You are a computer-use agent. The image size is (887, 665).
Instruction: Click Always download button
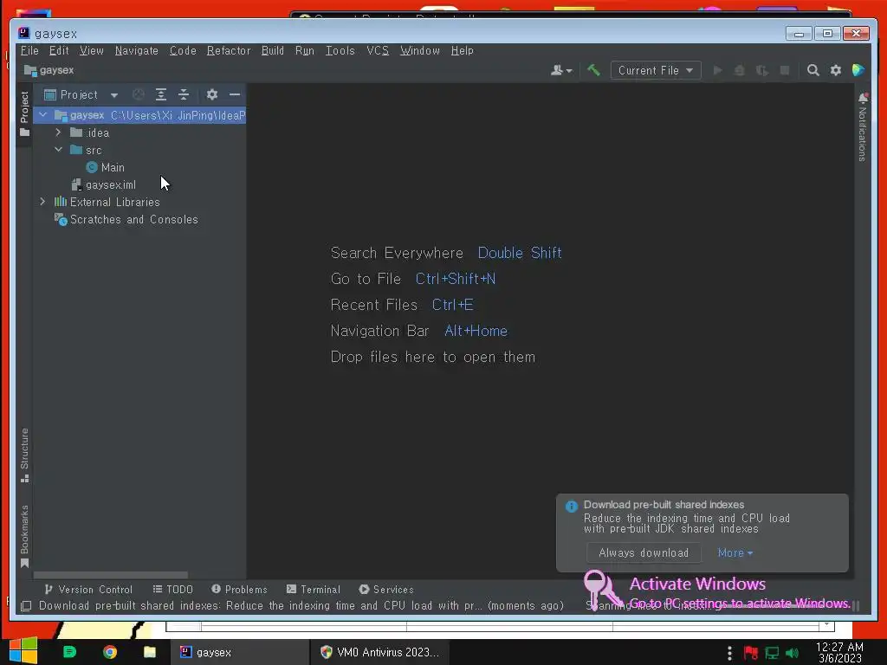[644, 552]
